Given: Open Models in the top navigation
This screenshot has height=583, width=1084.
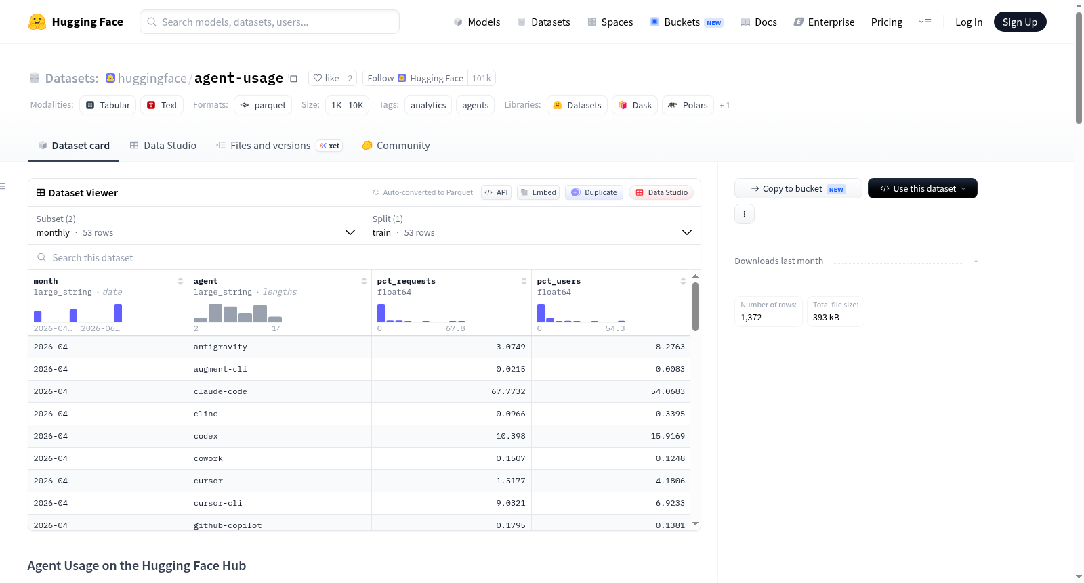Looking at the screenshot, I should click(477, 22).
